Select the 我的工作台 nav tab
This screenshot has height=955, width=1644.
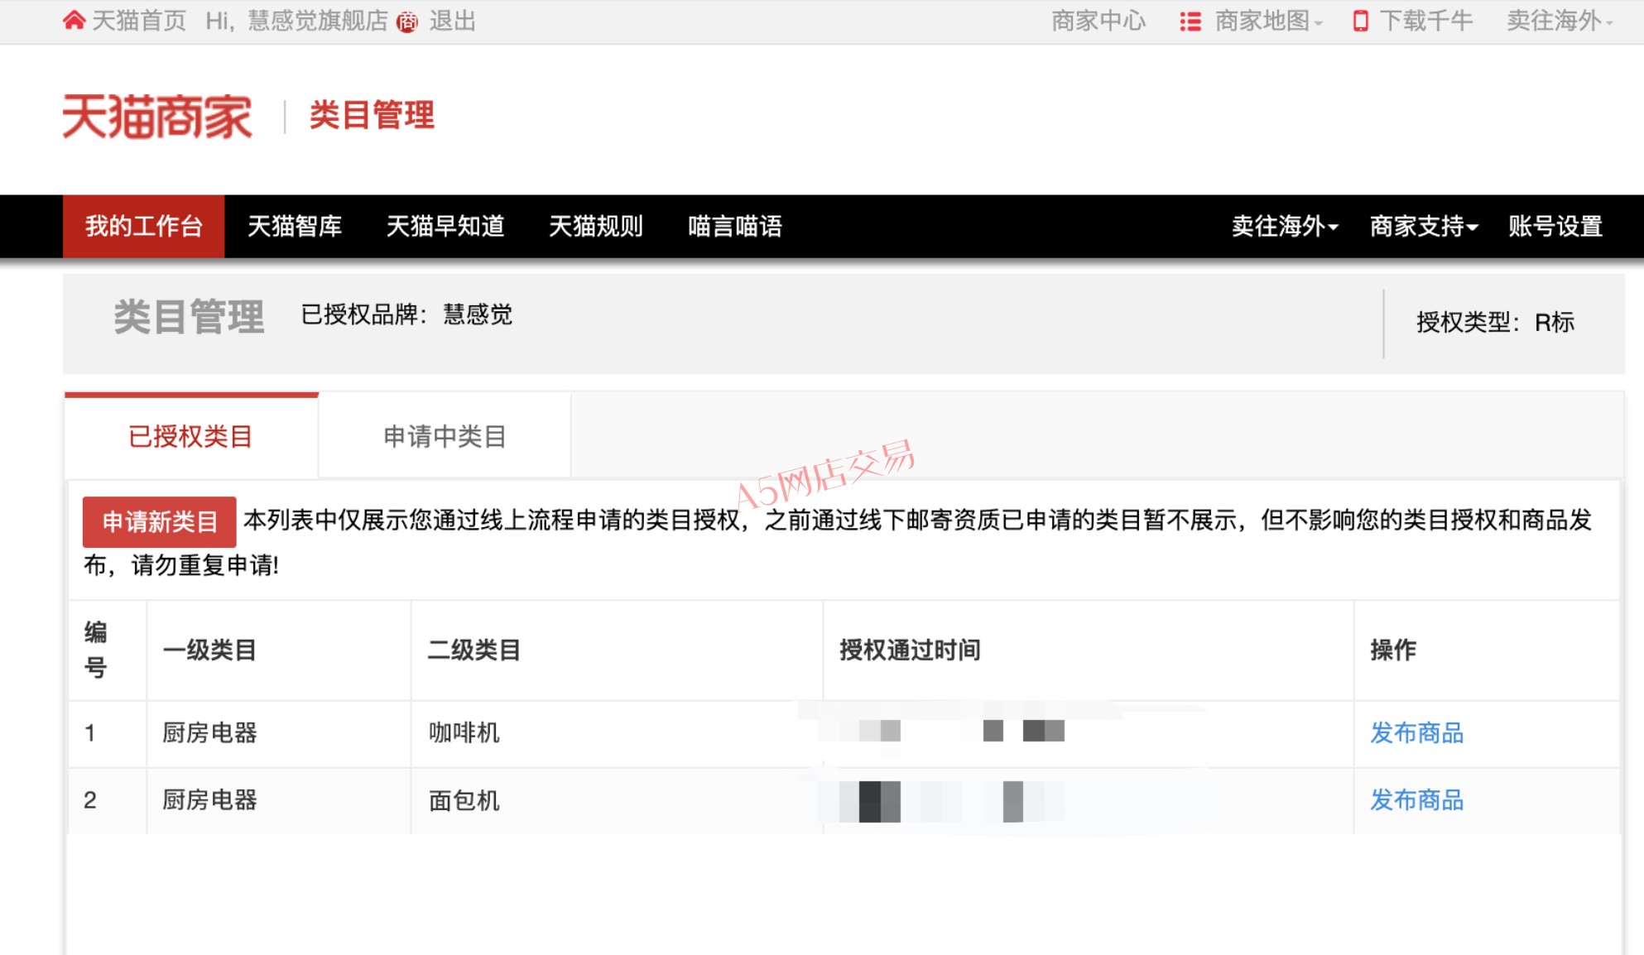coord(144,226)
